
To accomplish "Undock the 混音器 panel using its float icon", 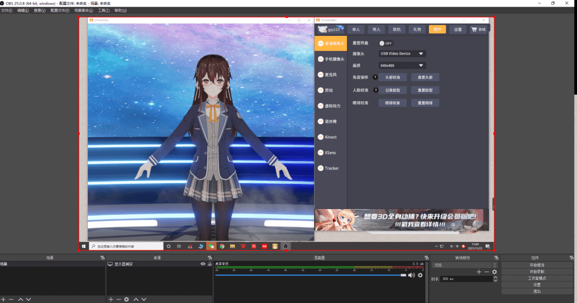I will pos(426,258).
